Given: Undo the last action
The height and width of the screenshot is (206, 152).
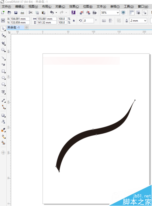Looking at the screenshot, I should click(x=52, y=13).
